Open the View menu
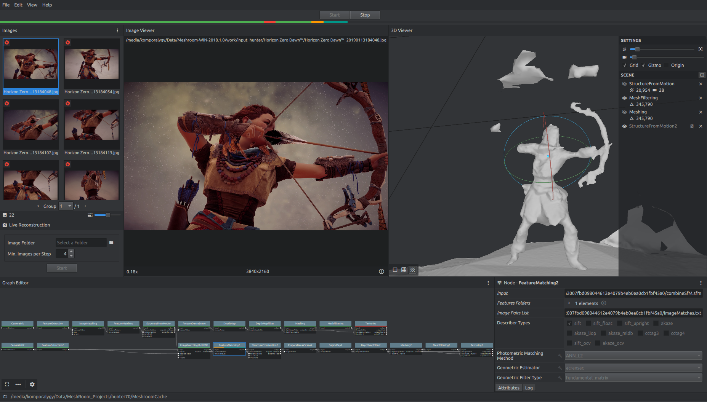 click(x=32, y=5)
